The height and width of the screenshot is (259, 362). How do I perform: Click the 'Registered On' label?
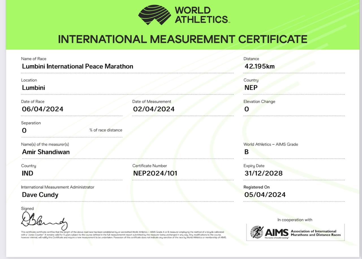pos(257,187)
